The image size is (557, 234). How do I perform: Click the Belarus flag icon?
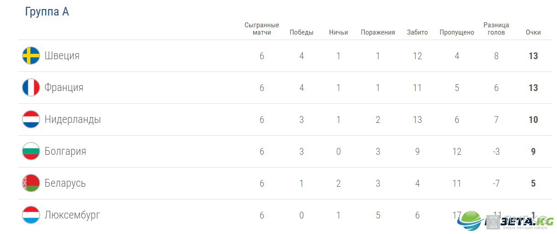(31, 183)
